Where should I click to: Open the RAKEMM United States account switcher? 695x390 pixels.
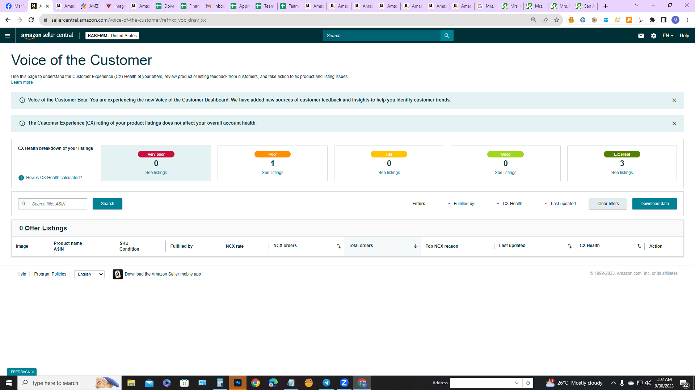[x=112, y=36]
